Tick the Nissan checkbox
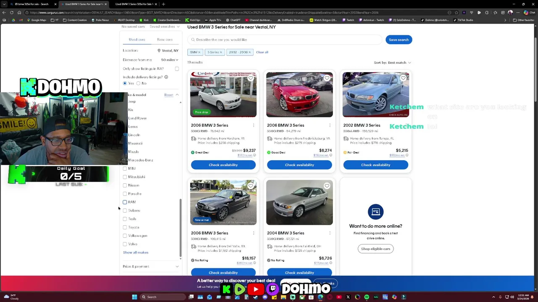The height and width of the screenshot is (302, 538). [x=125, y=185]
